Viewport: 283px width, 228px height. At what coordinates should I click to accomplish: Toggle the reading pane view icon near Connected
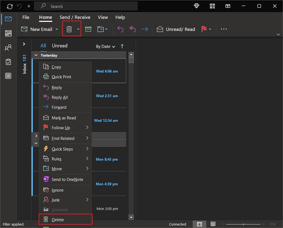click(213, 224)
